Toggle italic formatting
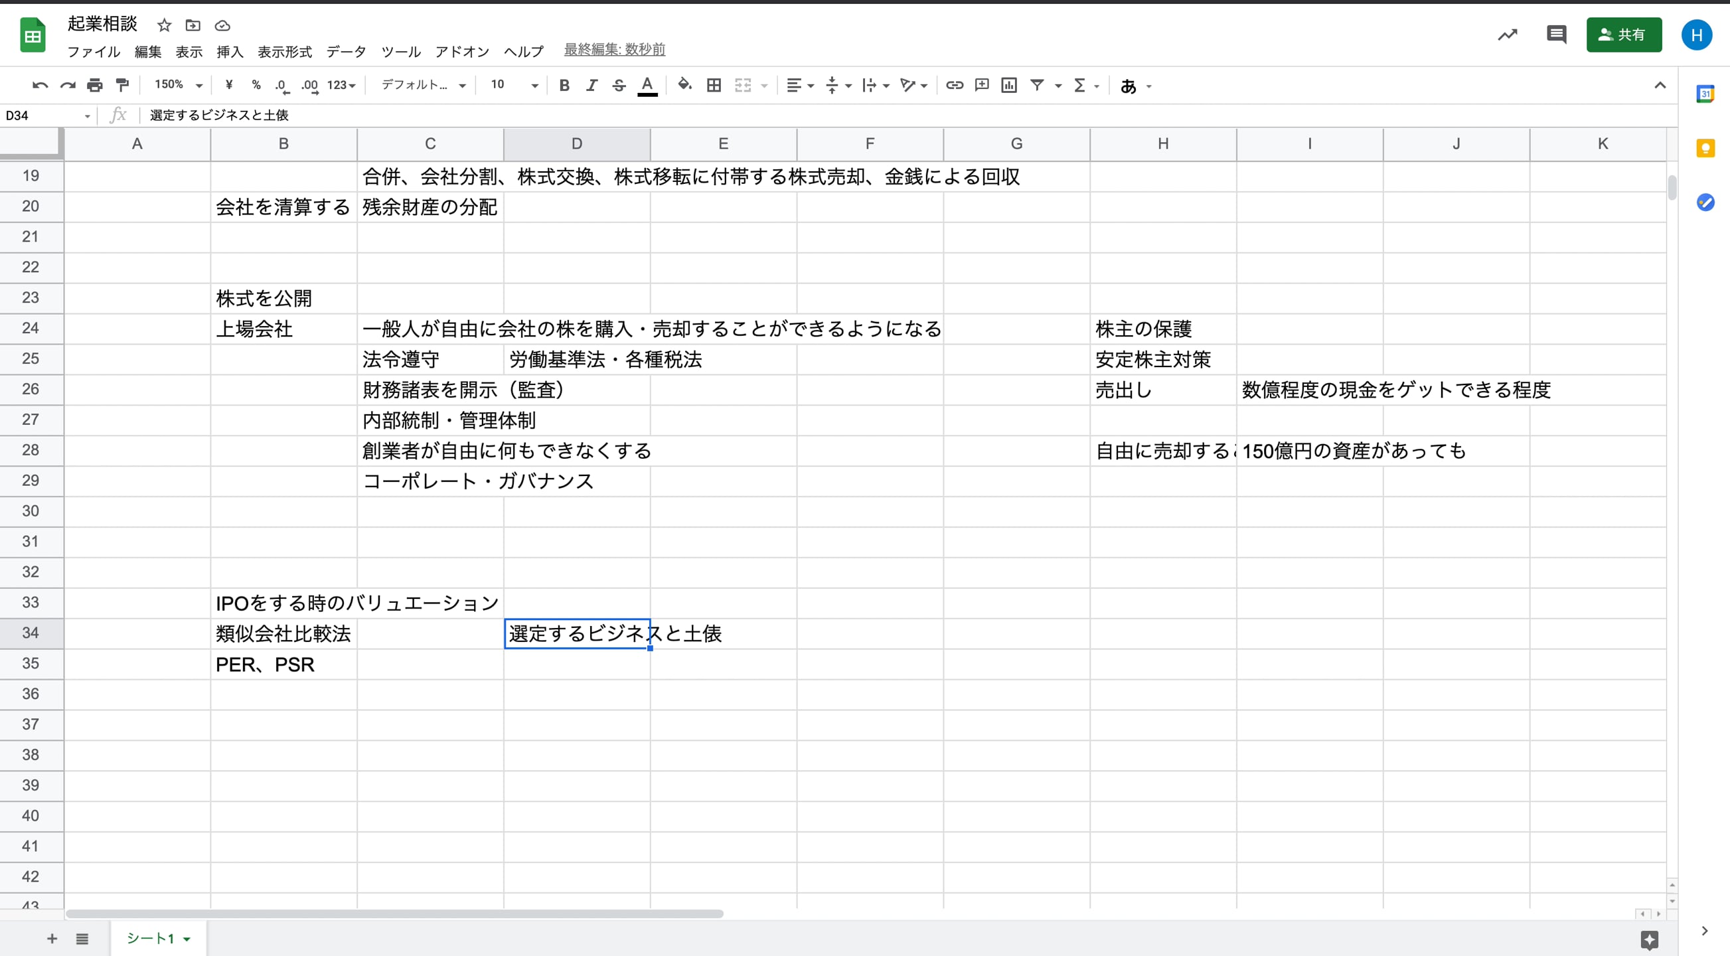Image resolution: width=1730 pixels, height=956 pixels. click(591, 86)
